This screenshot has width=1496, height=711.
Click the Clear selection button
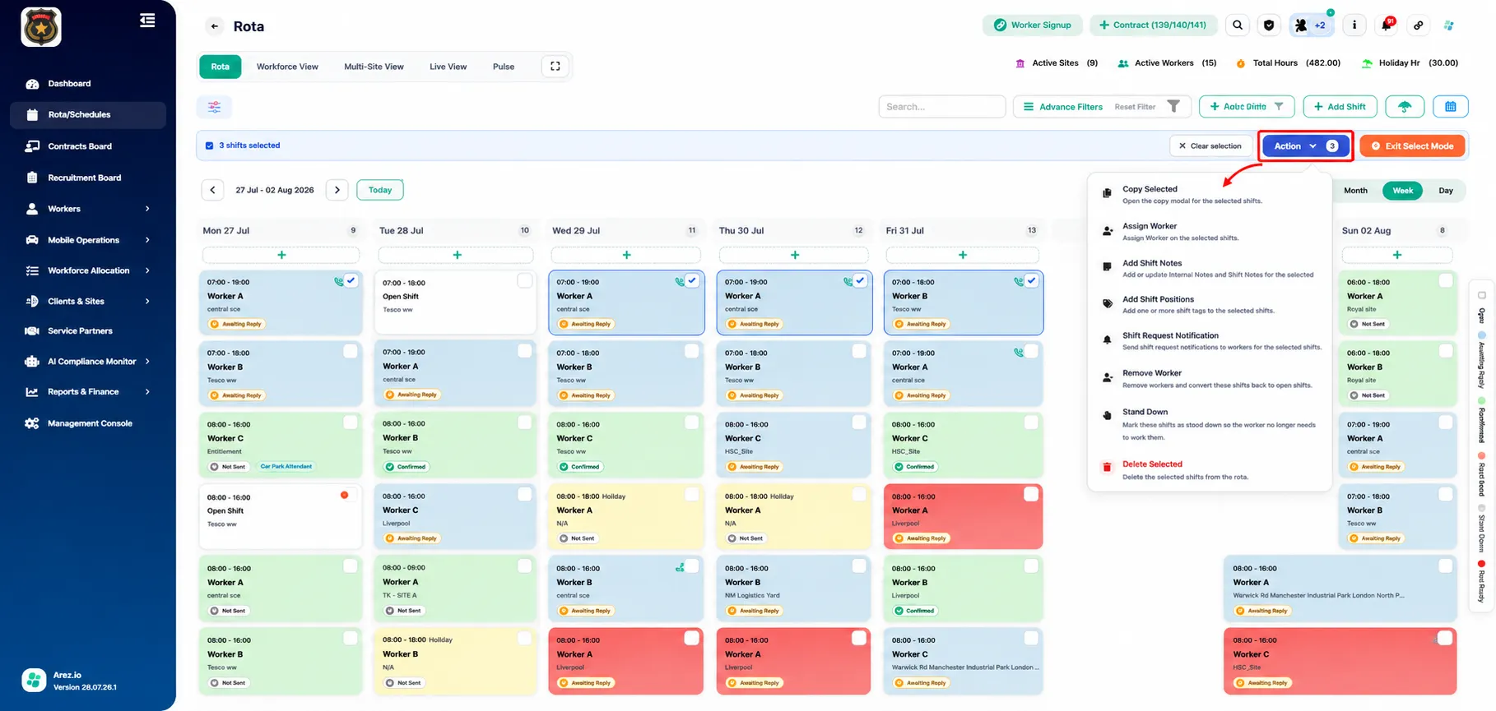point(1210,146)
